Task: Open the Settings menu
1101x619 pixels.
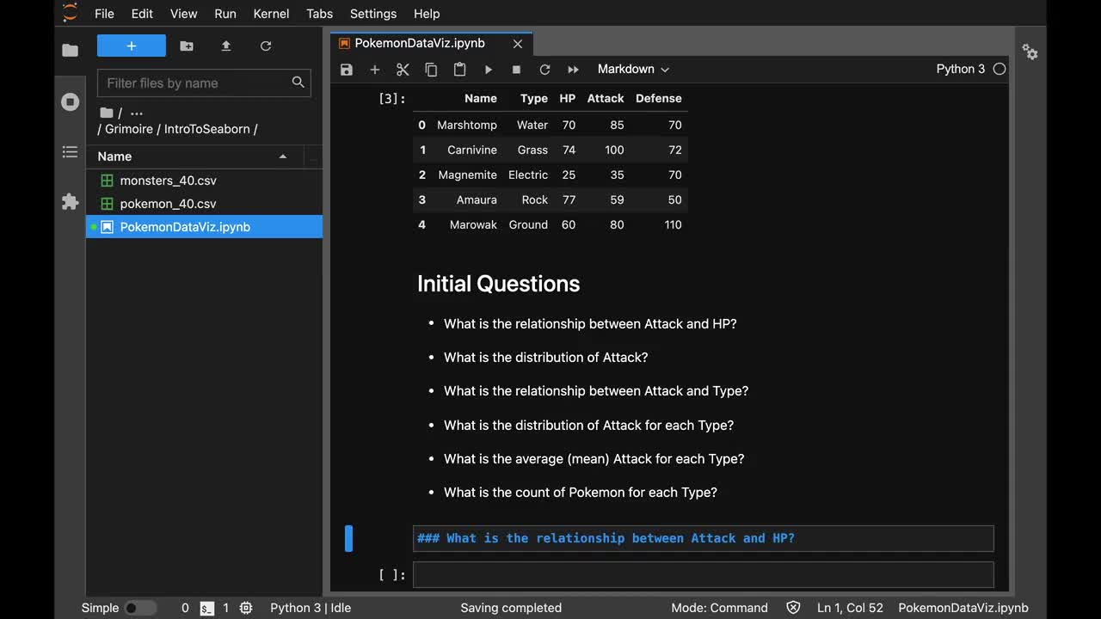Action: 373,14
